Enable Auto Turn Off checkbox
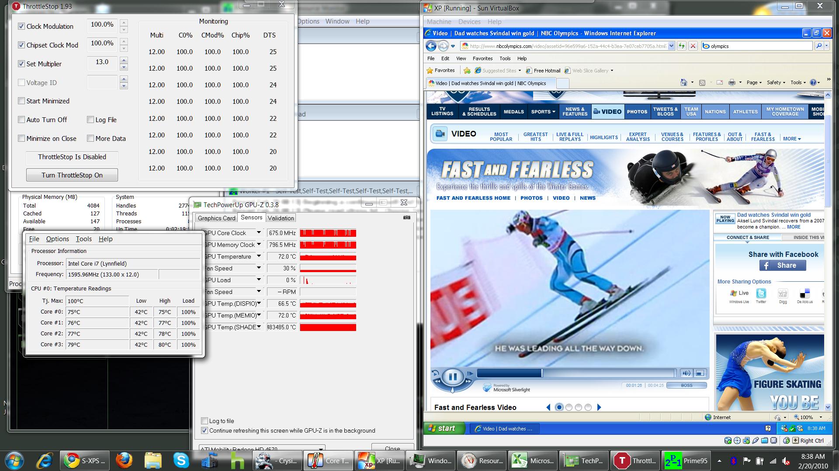Image resolution: width=839 pixels, height=471 pixels. pyautogui.click(x=21, y=119)
